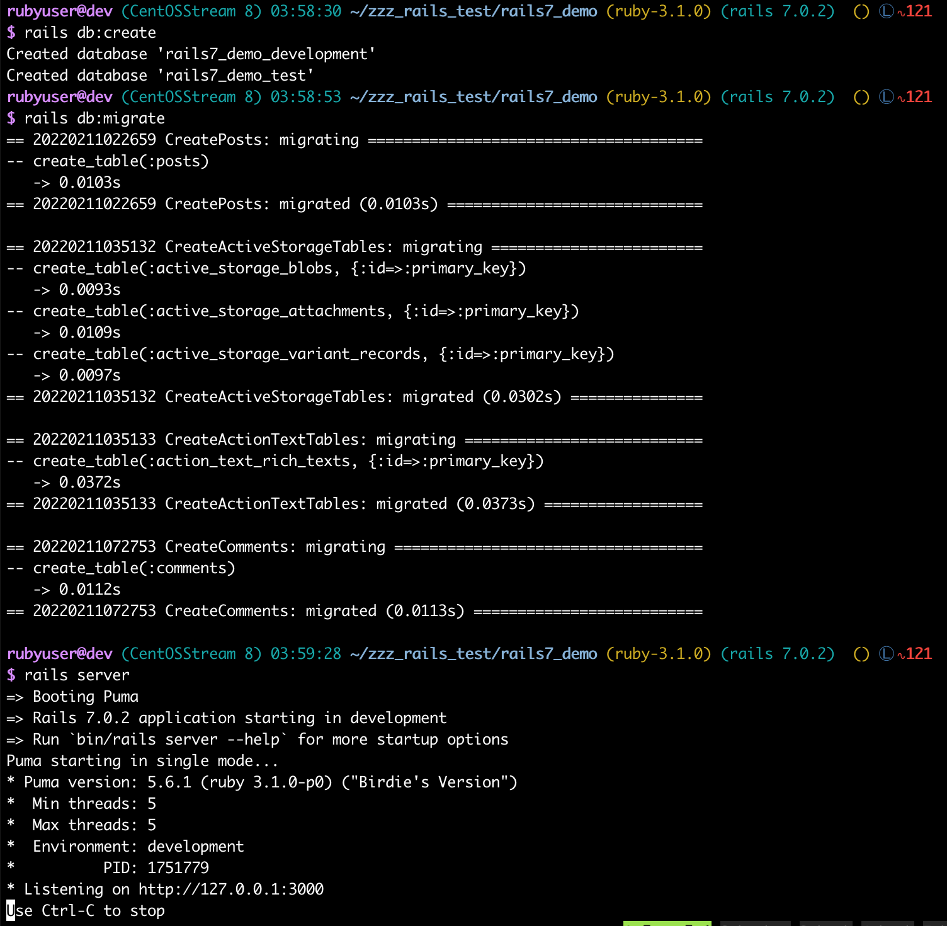The width and height of the screenshot is (947, 926).
Task: Click the '-> 0.0103s' timing line
Action: point(77,183)
